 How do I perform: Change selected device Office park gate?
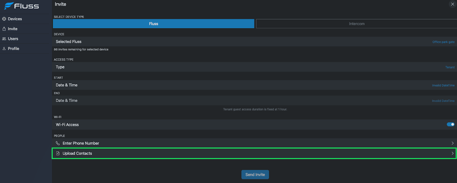[x=443, y=42]
